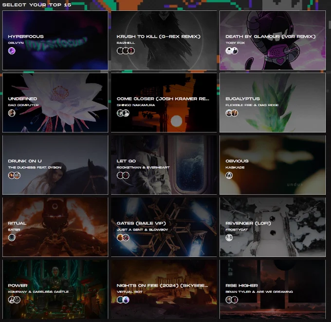This screenshot has height=322, width=331.
Task: Click the artist text Flexible Fire & Dias Ridge
Action: click(252, 105)
